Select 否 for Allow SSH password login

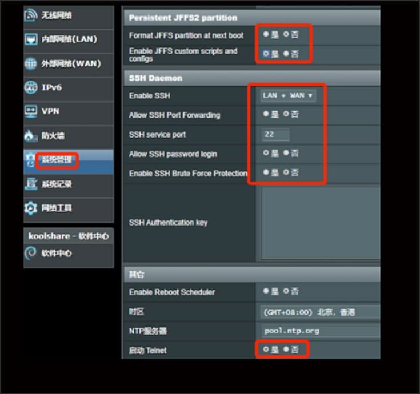tap(286, 153)
